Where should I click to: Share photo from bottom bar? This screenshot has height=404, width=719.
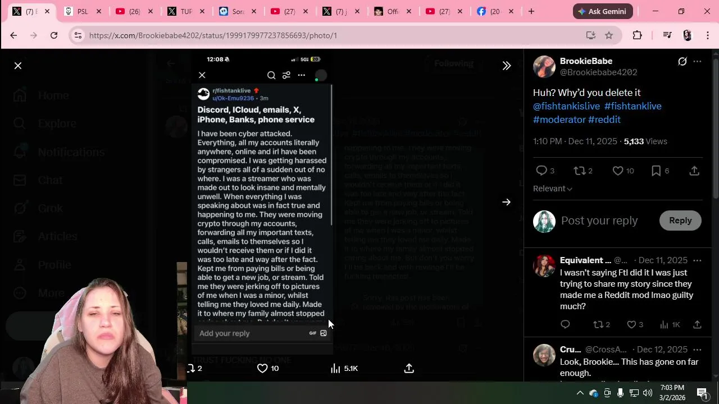point(409,368)
